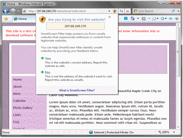Click the grayed Forward navigation button
183x138 pixels.
pos(13,11)
